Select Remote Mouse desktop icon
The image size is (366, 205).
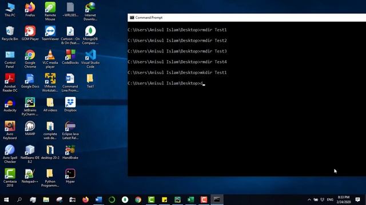point(50,11)
